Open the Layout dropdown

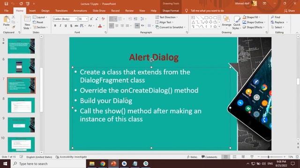tap(40, 17)
